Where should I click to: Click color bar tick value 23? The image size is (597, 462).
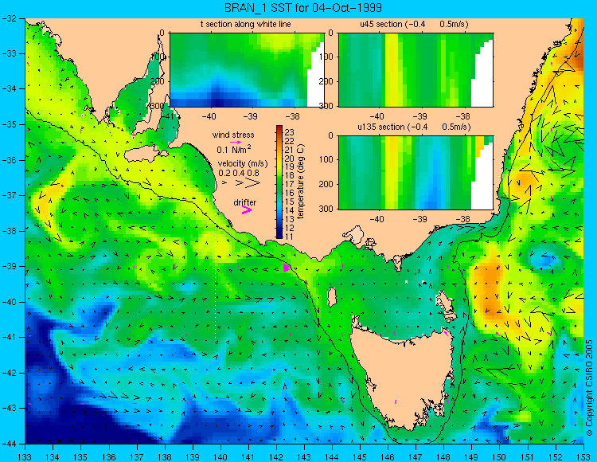pyautogui.click(x=290, y=132)
